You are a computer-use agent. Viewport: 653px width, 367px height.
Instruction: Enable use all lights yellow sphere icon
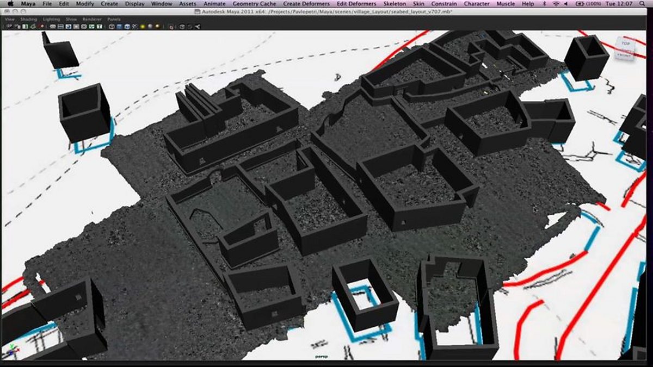point(142,26)
